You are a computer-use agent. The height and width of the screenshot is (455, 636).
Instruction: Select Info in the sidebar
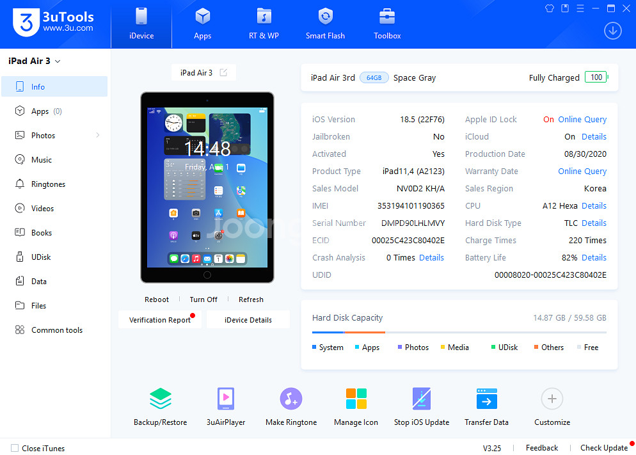(54, 86)
